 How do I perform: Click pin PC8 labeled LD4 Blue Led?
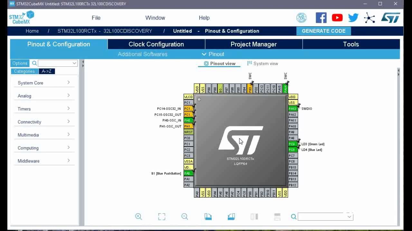click(x=292, y=150)
